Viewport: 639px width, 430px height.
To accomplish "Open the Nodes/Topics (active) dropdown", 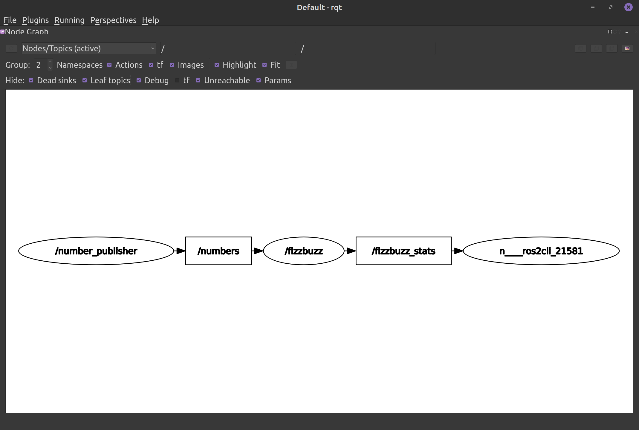I will pyautogui.click(x=89, y=48).
